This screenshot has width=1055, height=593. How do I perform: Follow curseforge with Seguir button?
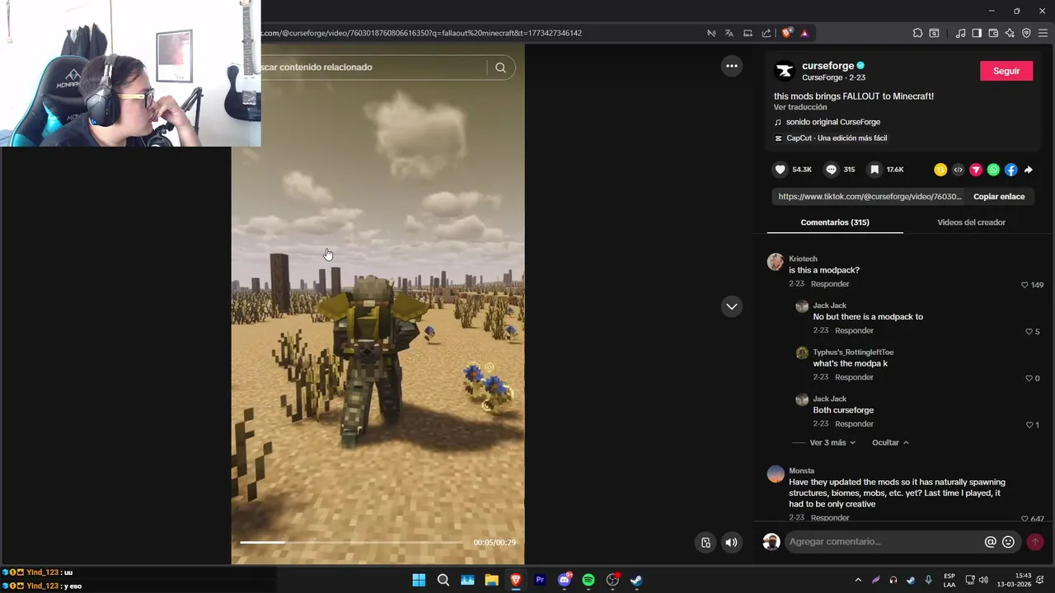(x=1006, y=71)
